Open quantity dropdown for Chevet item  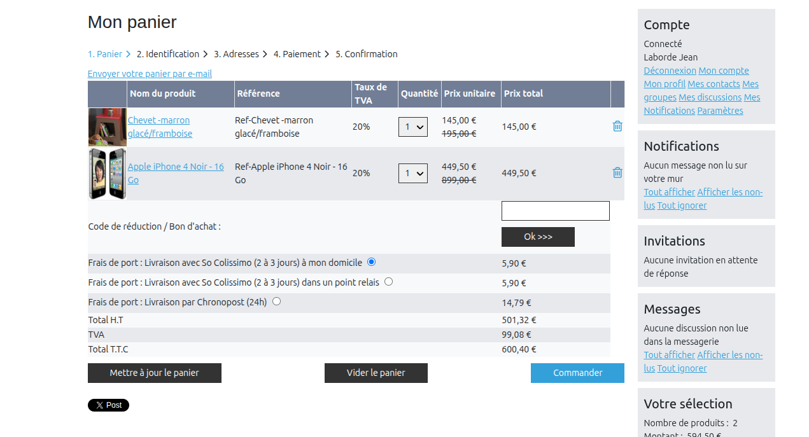[x=412, y=127]
